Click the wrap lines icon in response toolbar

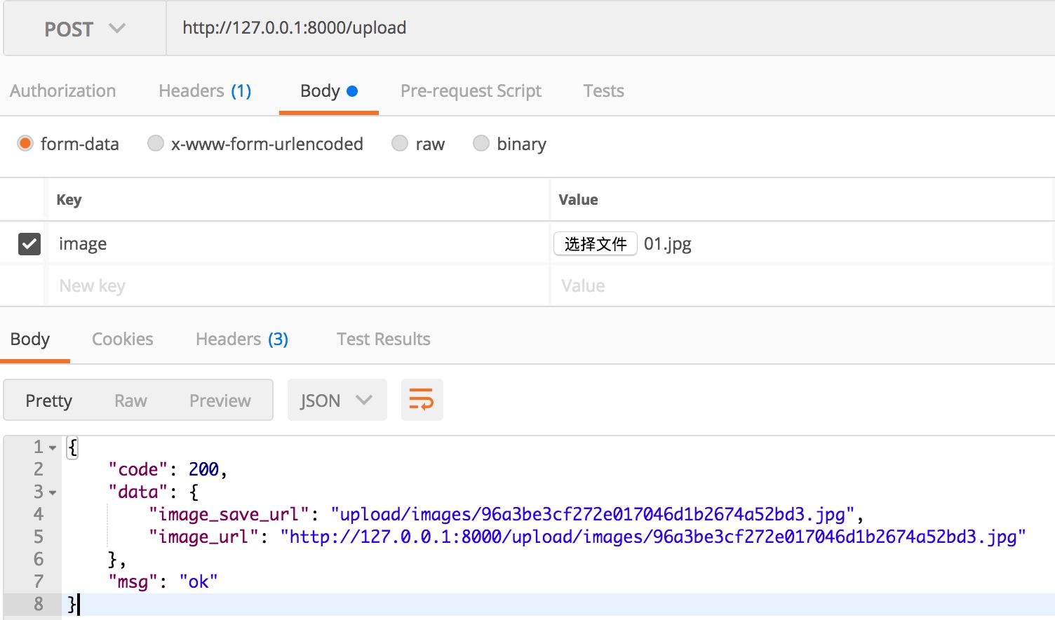(x=422, y=400)
